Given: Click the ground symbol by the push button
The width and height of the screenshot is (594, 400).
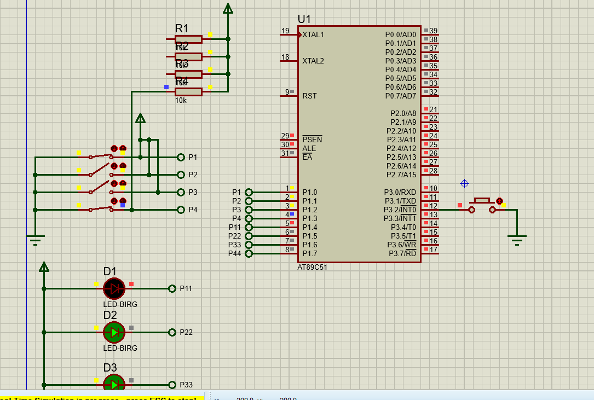Looking at the screenshot, I should [517, 240].
